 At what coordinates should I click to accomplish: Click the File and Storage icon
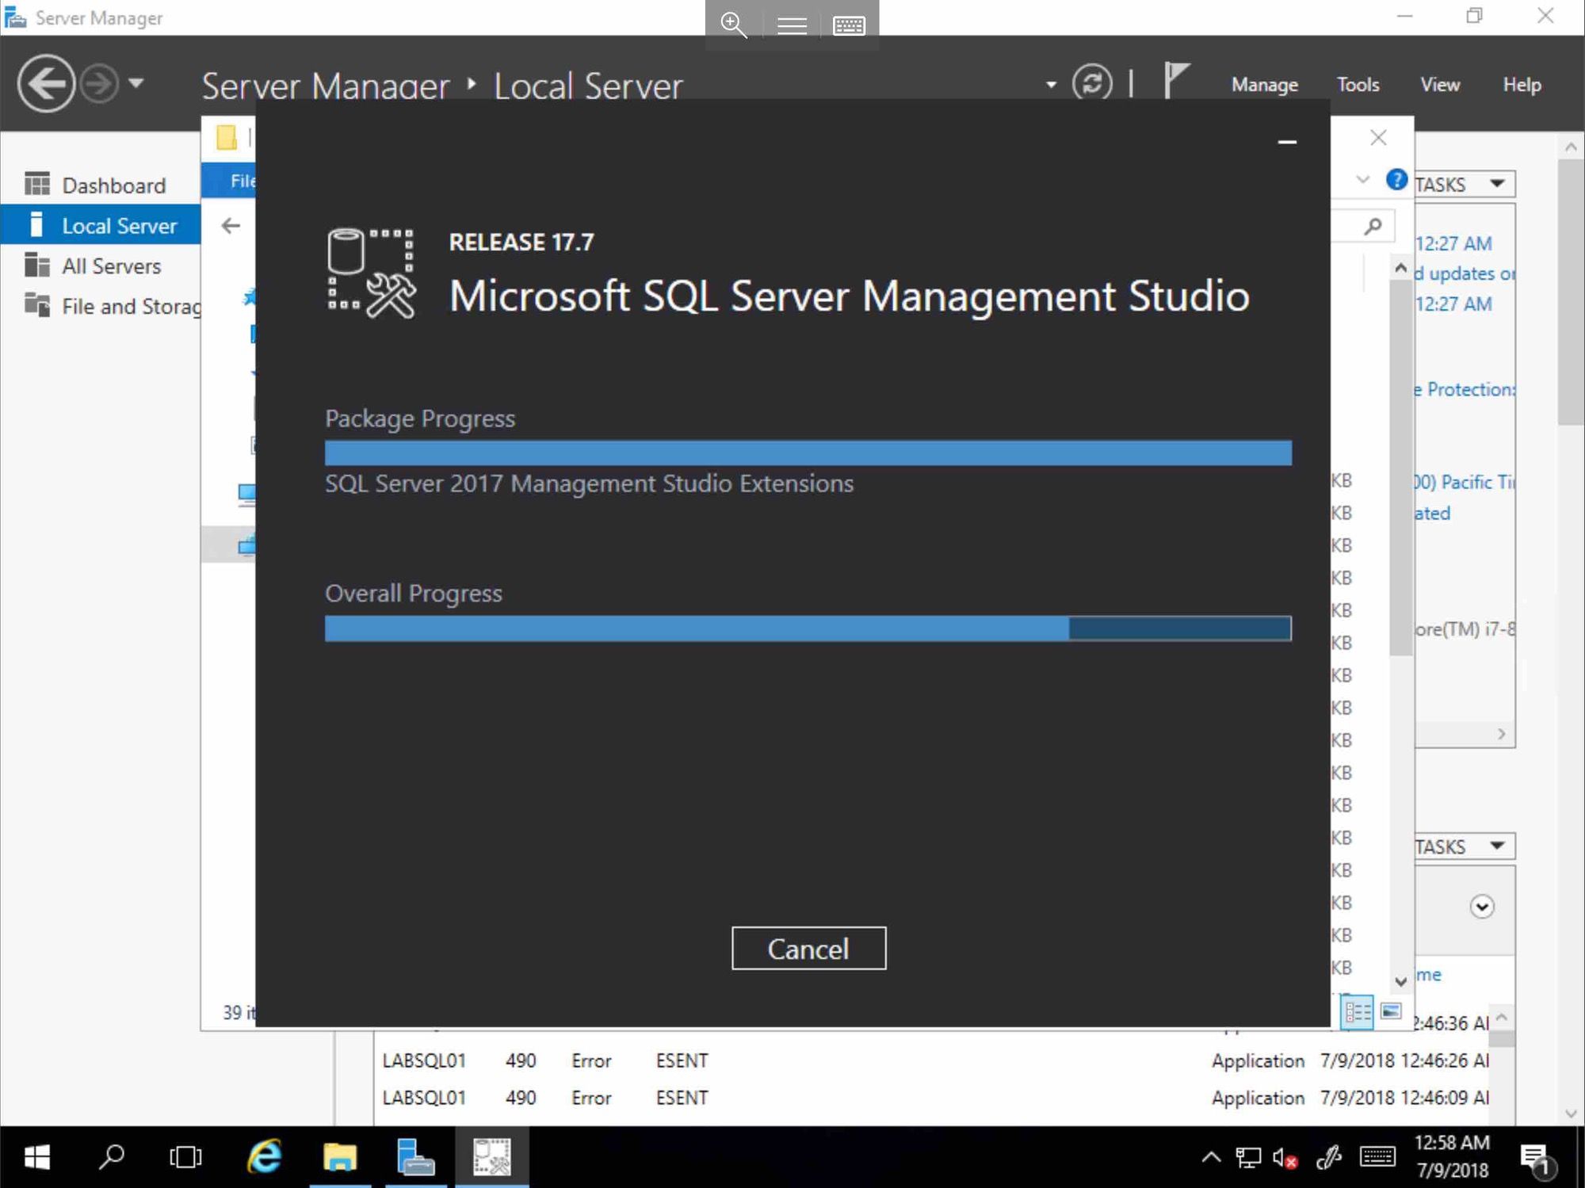click(36, 304)
